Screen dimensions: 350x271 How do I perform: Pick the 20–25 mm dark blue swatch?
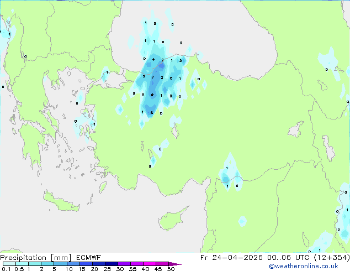[x=98, y=264]
